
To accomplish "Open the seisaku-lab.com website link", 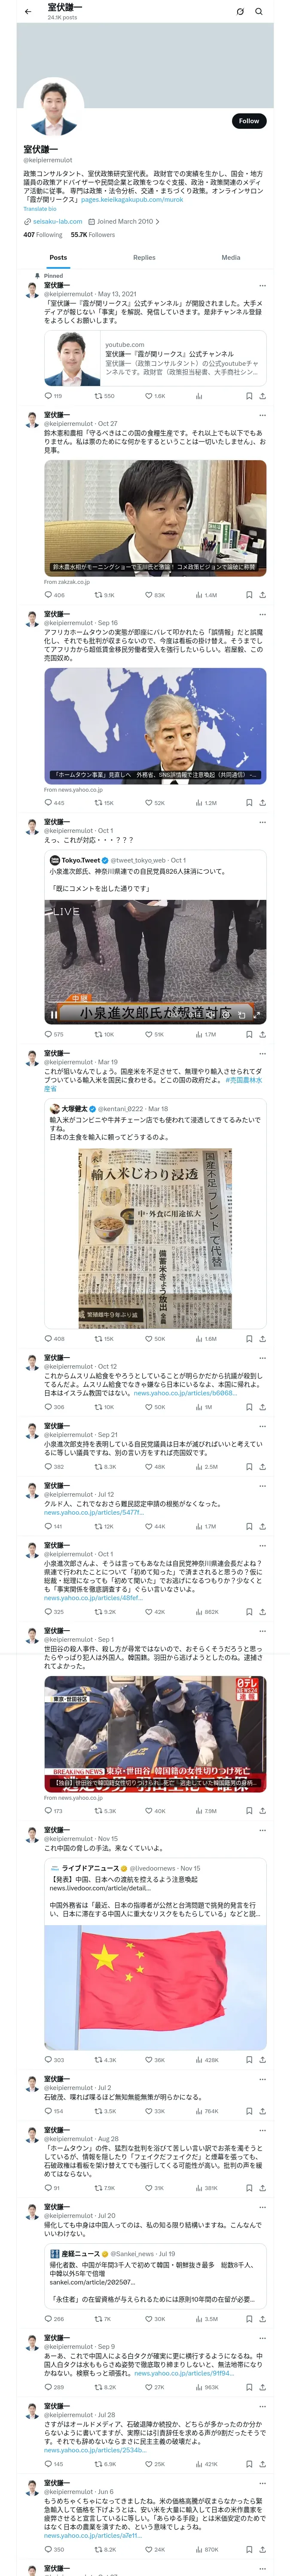I will tap(57, 222).
